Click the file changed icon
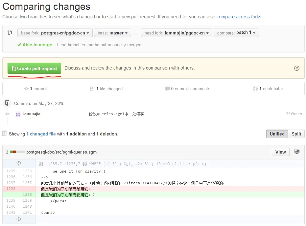The width and height of the screenshot is (306, 226). (x=93, y=89)
